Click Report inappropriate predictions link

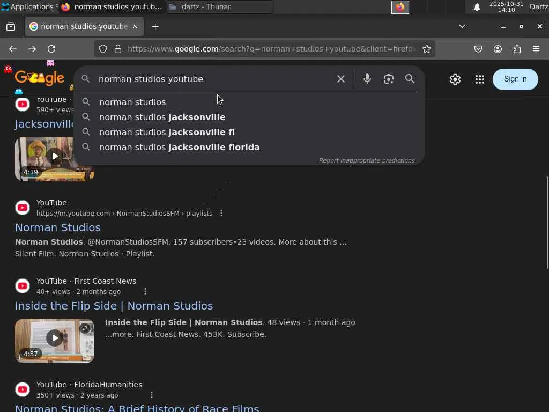point(367,160)
